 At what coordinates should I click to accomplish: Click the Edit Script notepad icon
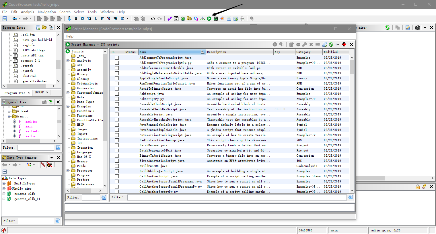point(291,44)
